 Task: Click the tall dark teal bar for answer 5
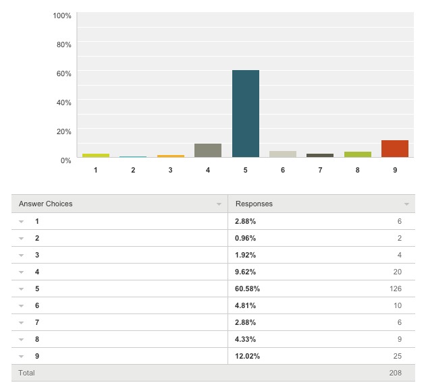(246, 113)
